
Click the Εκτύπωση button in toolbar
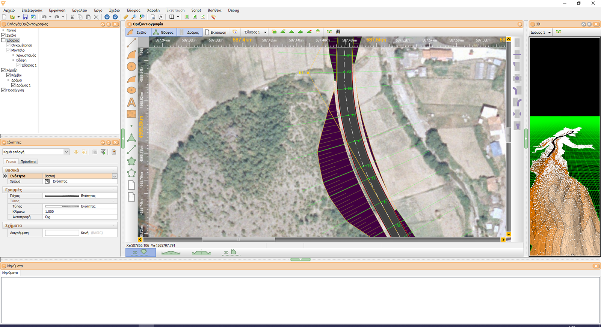click(216, 32)
